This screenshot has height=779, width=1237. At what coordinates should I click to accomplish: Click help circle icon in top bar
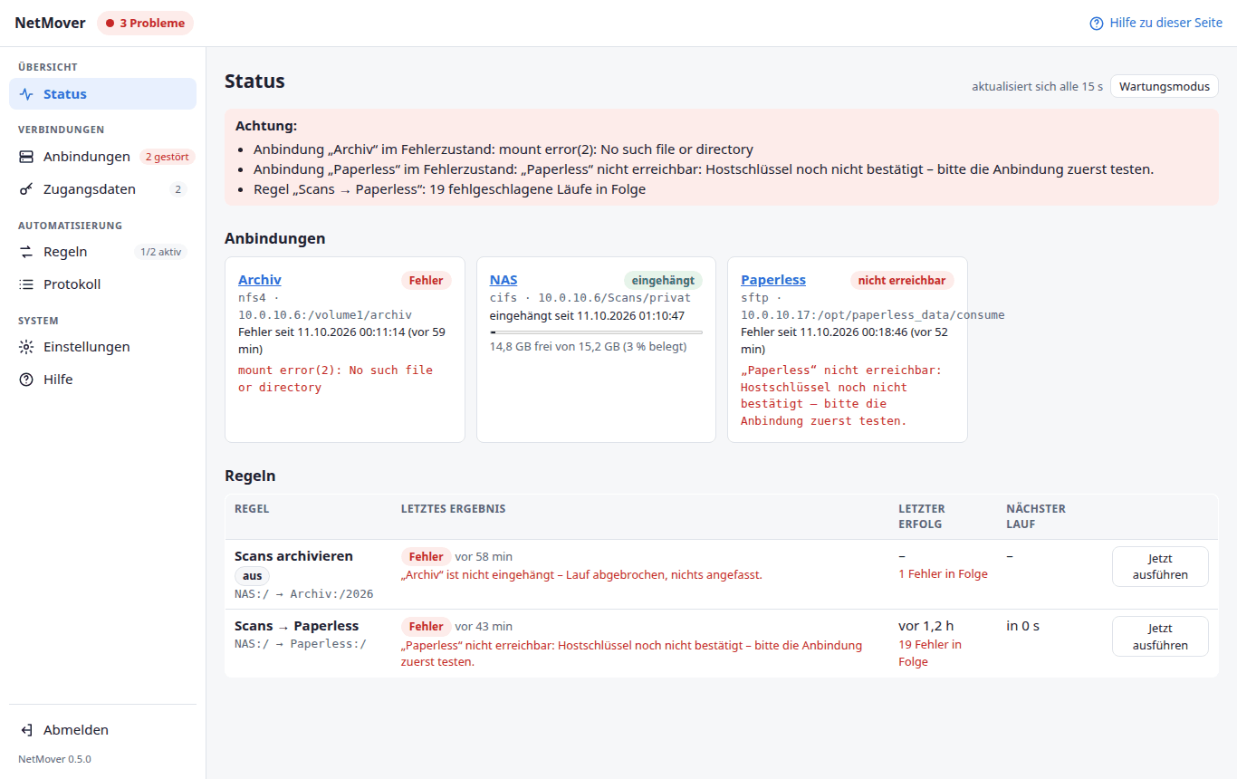[1097, 24]
